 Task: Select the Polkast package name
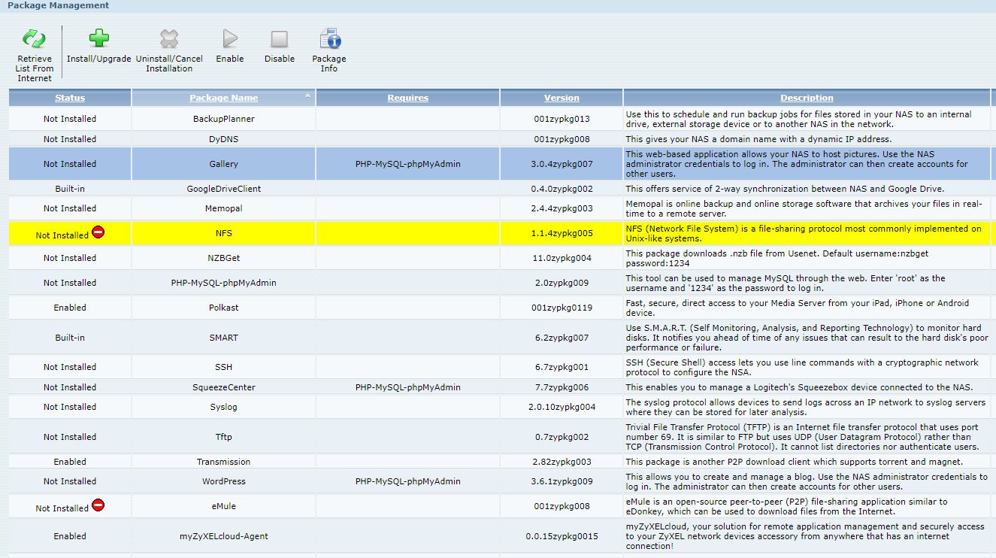pos(223,308)
